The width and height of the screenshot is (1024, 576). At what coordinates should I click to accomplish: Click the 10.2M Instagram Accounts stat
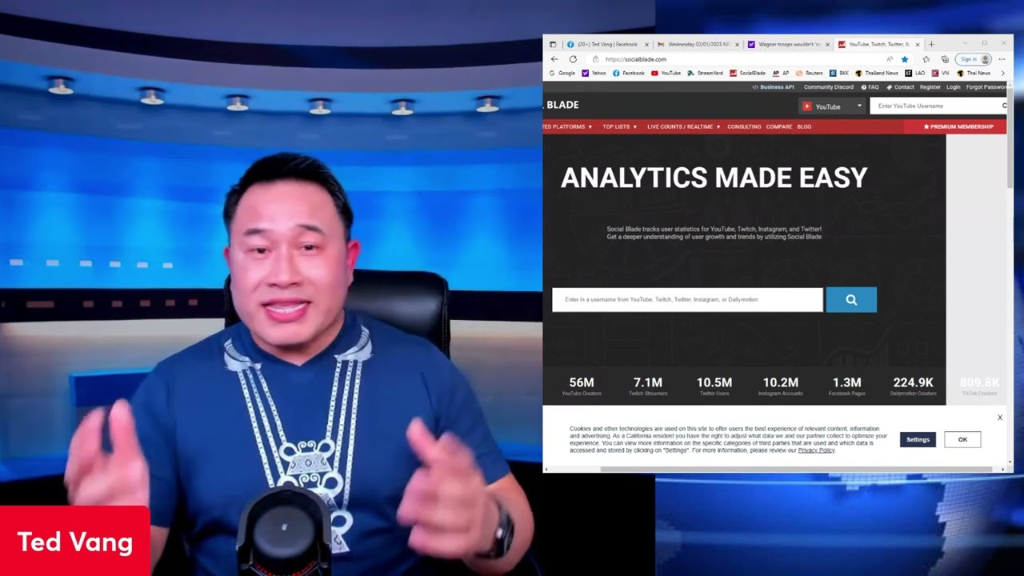(781, 386)
